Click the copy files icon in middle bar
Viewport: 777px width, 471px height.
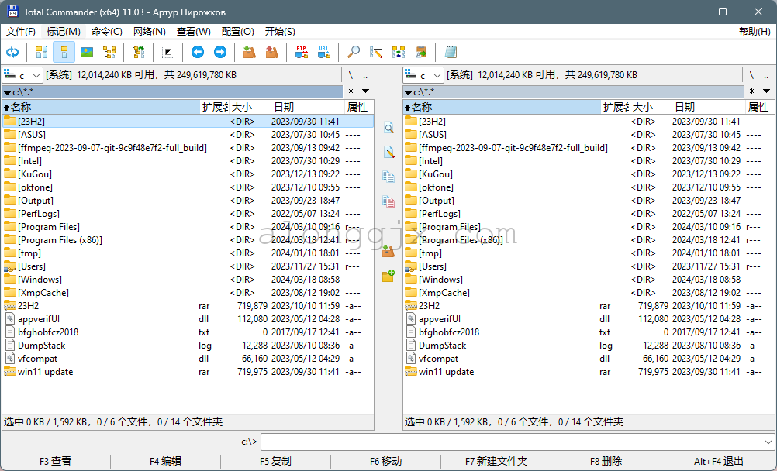click(x=388, y=177)
